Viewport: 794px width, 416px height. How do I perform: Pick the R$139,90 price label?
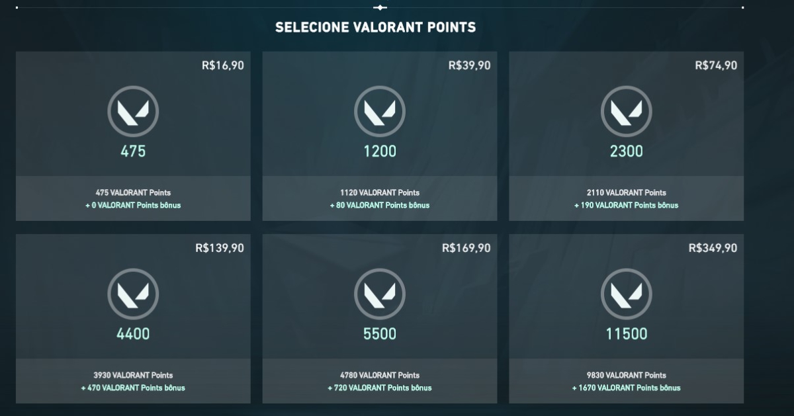click(x=220, y=248)
